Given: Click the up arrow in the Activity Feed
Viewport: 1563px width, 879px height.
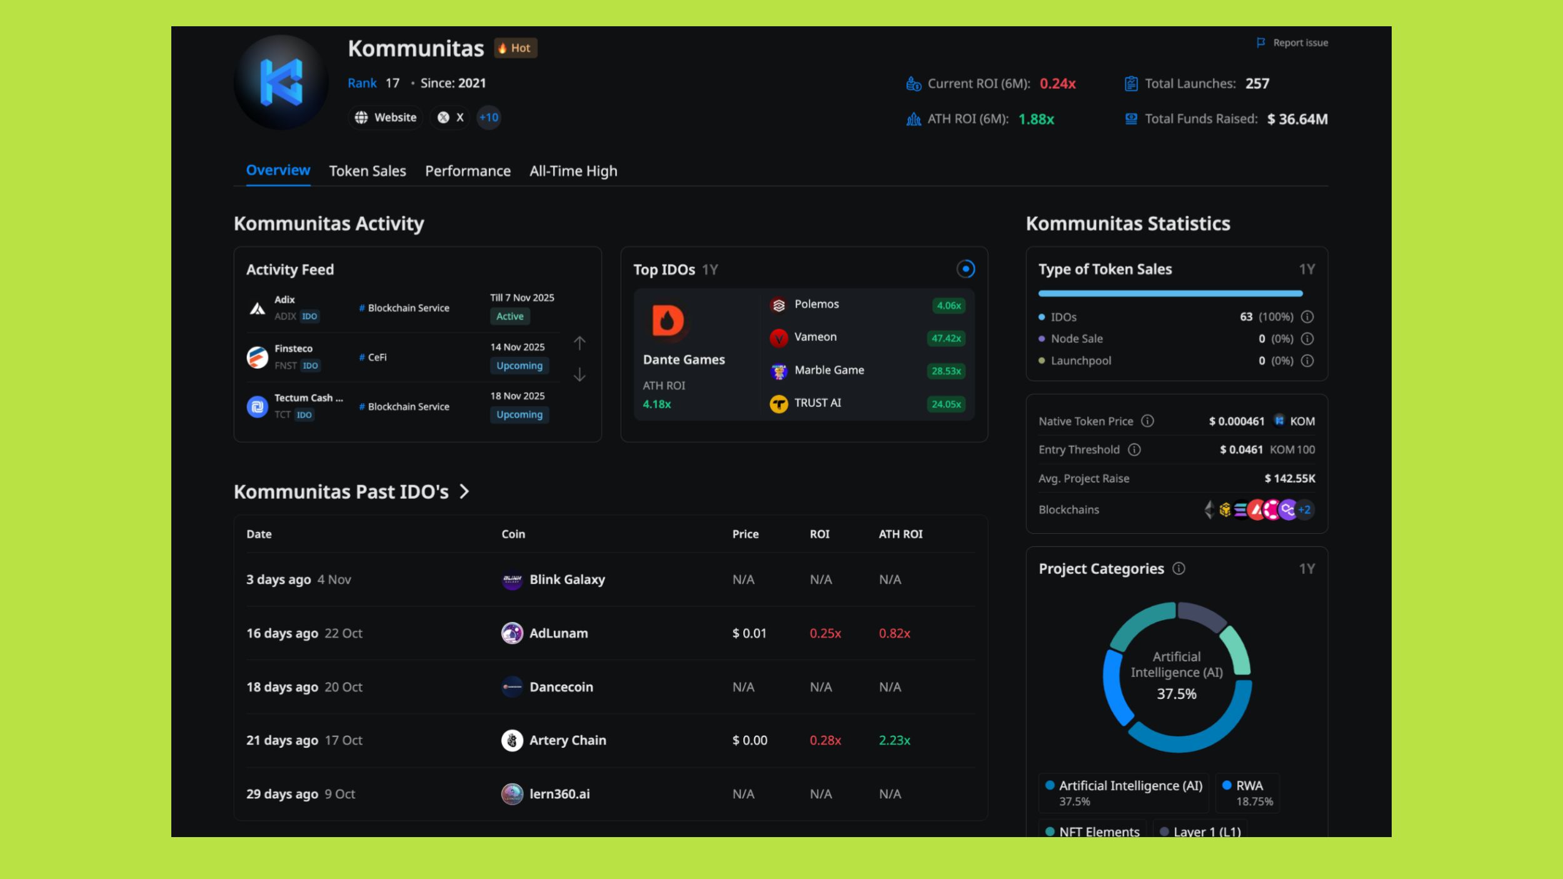Looking at the screenshot, I should pos(580,343).
